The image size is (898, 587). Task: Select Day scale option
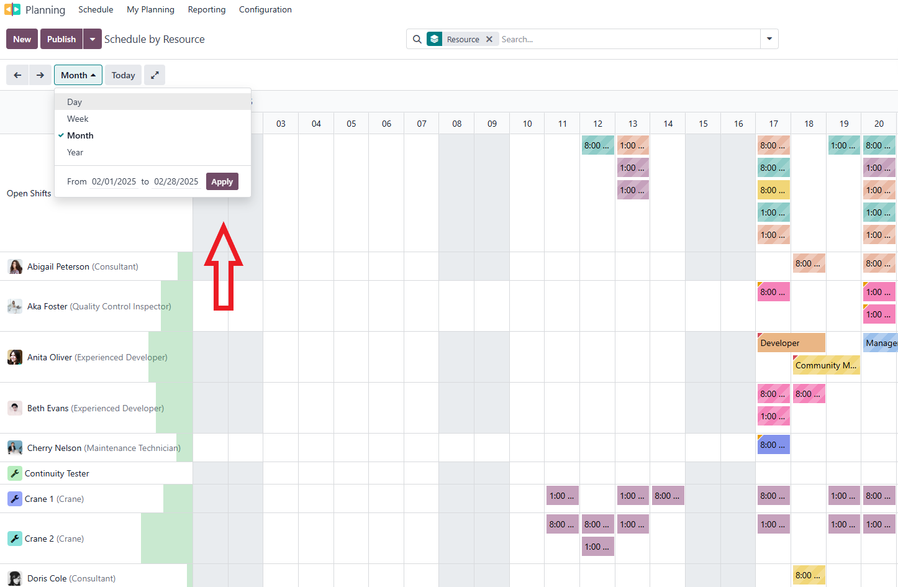153,102
